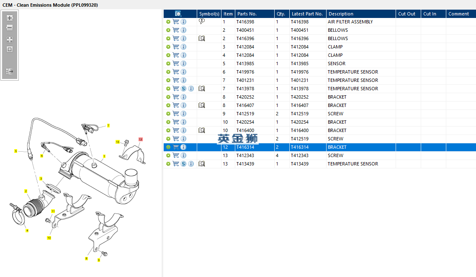This screenshot has width=476, height=277.
Task: Sort by Latest Part No. column header
Action: click(308, 14)
